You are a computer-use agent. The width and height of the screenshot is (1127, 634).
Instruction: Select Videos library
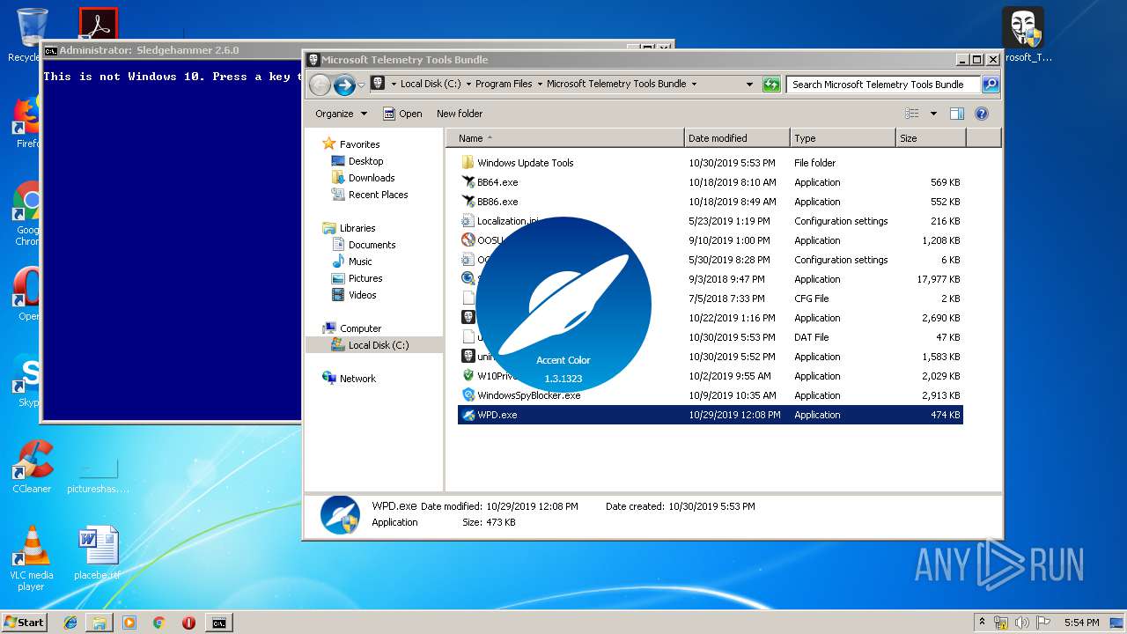coord(354,295)
